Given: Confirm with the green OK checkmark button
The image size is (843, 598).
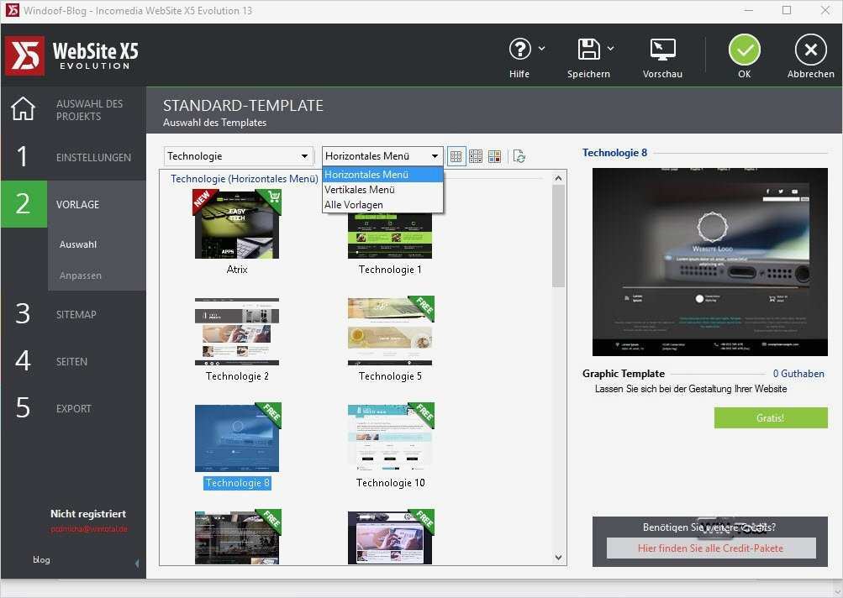Looking at the screenshot, I should 744,50.
